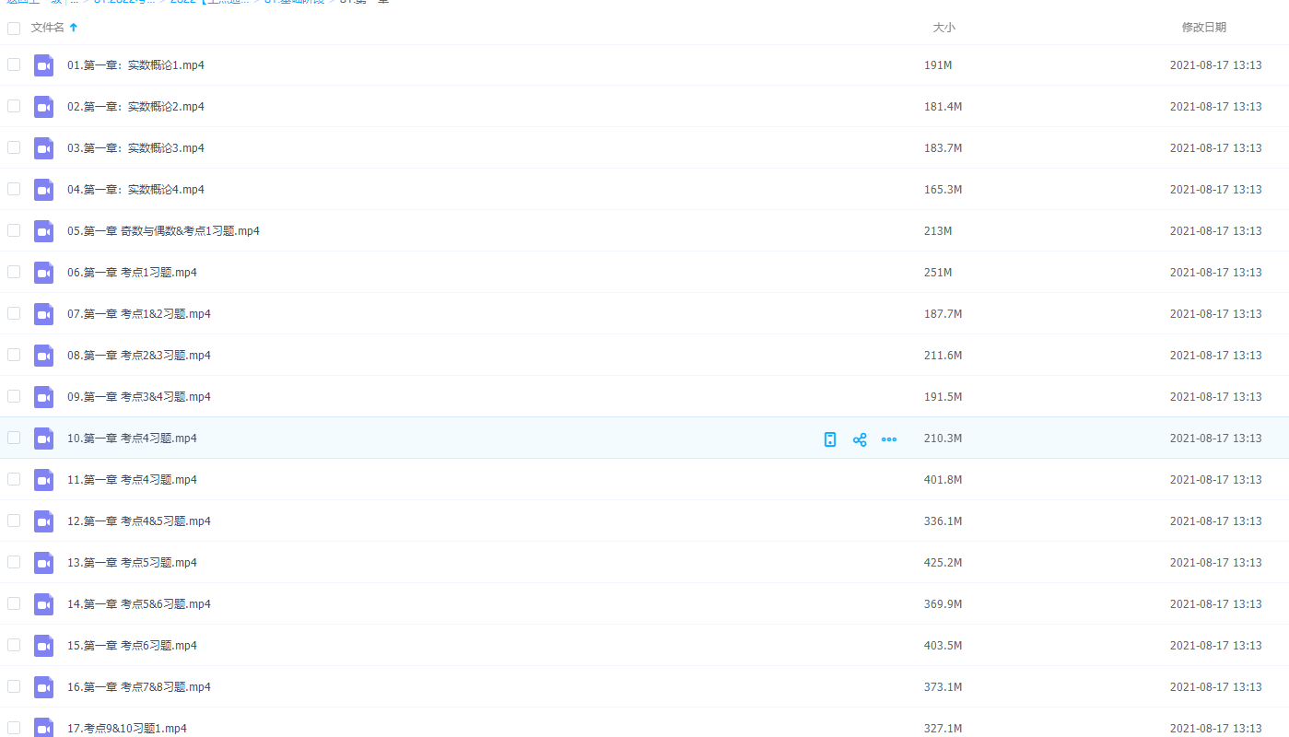
Task: Sort files by 大小 column header
Action: [x=943, y=28]
